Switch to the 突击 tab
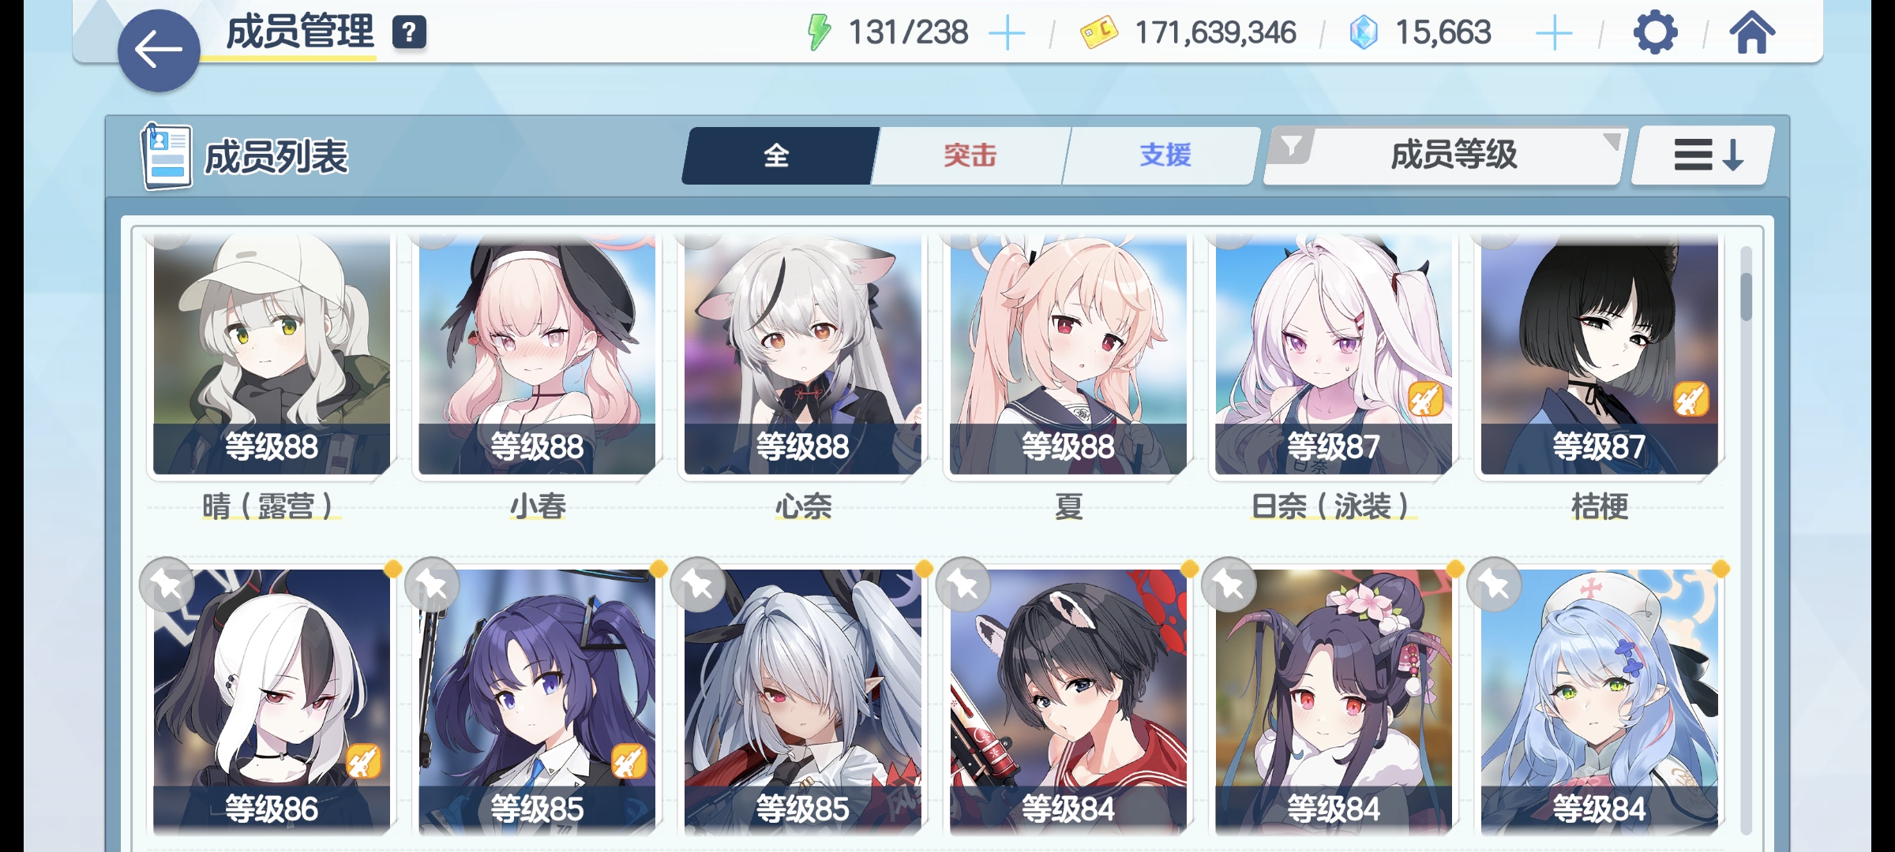This screenshot has width=1895, height=852. pyautogui.click(x=970, y=155)
